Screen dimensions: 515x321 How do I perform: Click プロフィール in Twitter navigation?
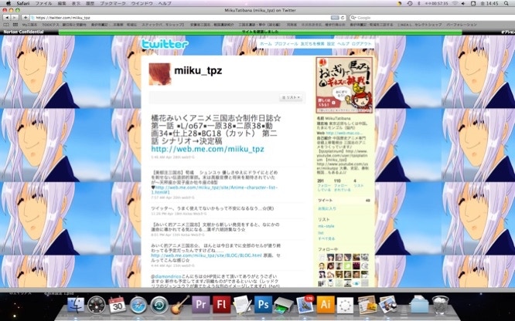(x=286, y=44)
